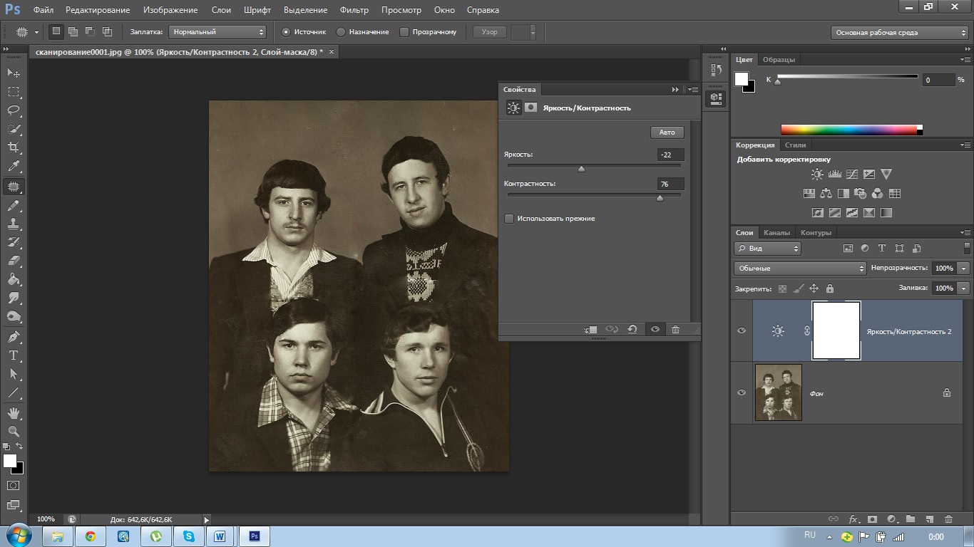974x547 pixels.
Task: Reset adjustment defaults in Properties panel
Action: click(632, 329)
